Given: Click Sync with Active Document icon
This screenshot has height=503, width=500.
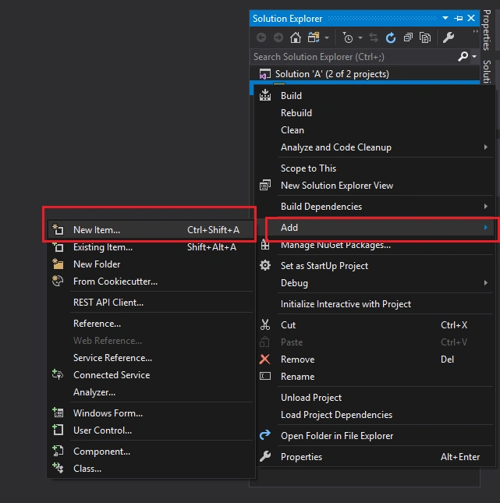Looking at the screenshot, I should tap(374, 38).
